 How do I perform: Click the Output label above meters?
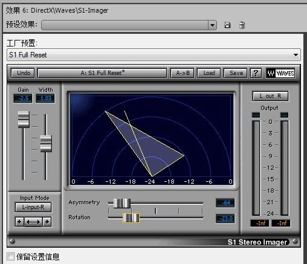pyautogui.click(x=270, y=108)
